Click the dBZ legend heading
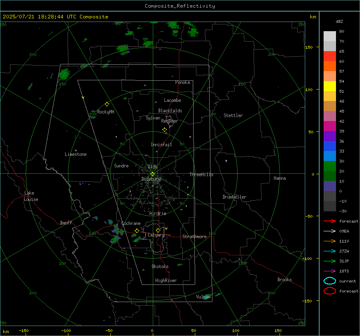This screenshot has height=336, width=360. click(339, 21)
